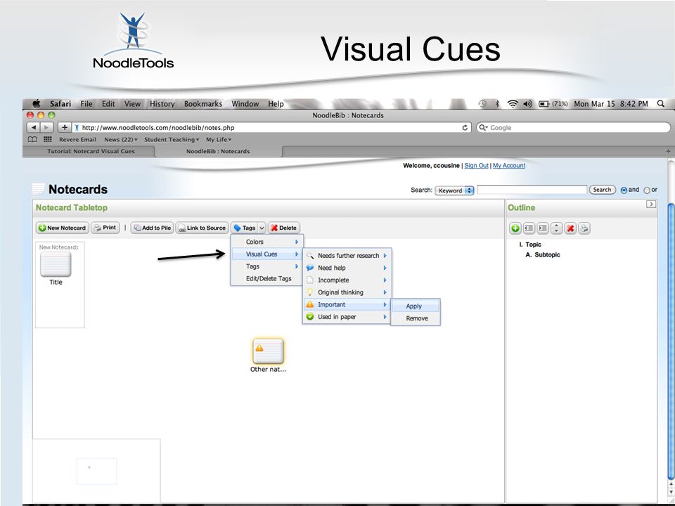Open the History menu in Safari
The image size is (675, 506).
coord(162,104)
